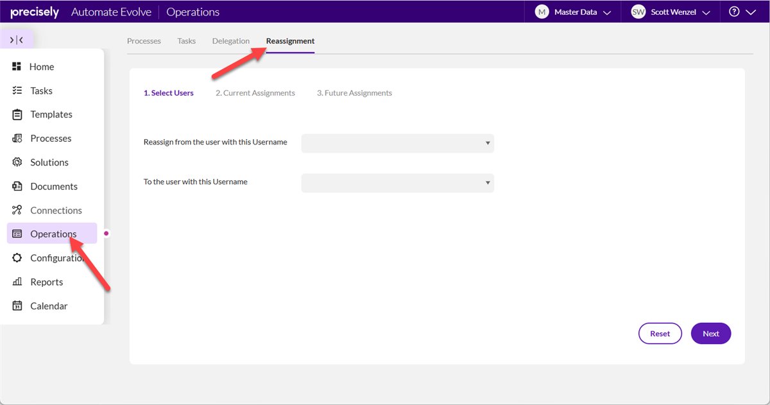770x405 pixels.
Task: Click the Reset button
Action: tap(660, 334)
